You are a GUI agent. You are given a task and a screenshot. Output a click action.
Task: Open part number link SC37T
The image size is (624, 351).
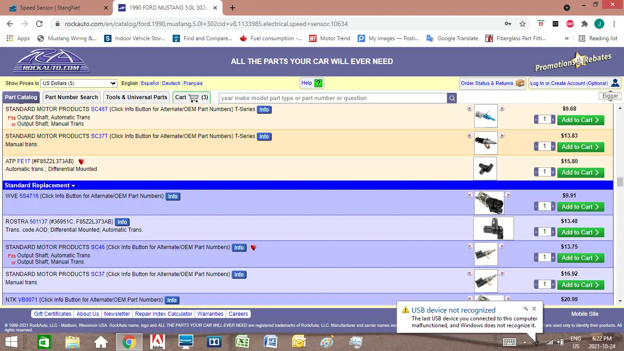coord(100,136)
